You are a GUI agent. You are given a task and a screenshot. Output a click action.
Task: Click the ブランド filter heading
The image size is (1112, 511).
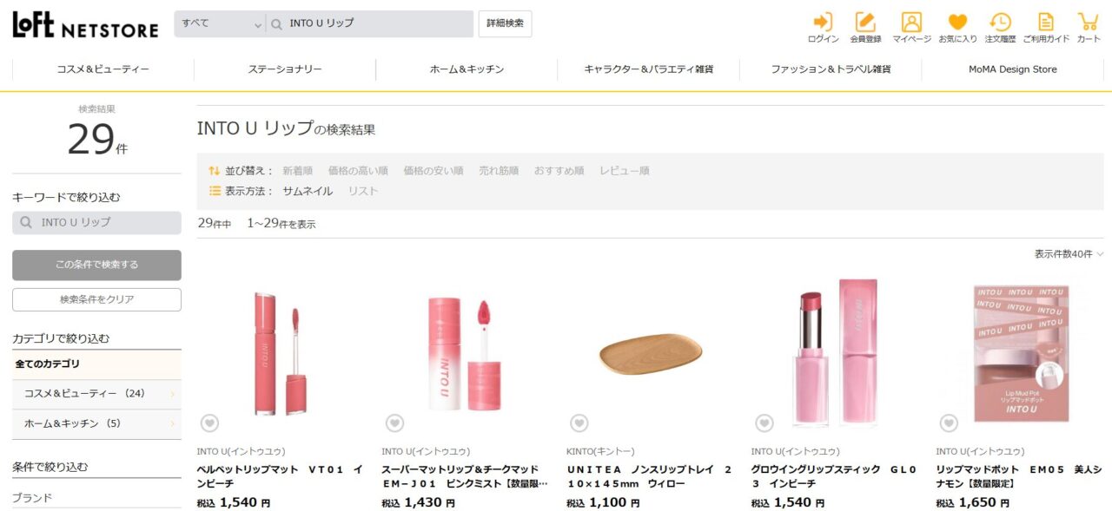coord(32,498)
